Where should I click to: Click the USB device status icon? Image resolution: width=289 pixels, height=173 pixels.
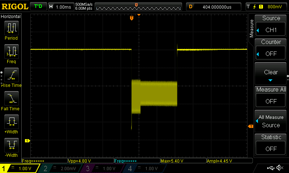pyautogui.click(x=271, y=168)
